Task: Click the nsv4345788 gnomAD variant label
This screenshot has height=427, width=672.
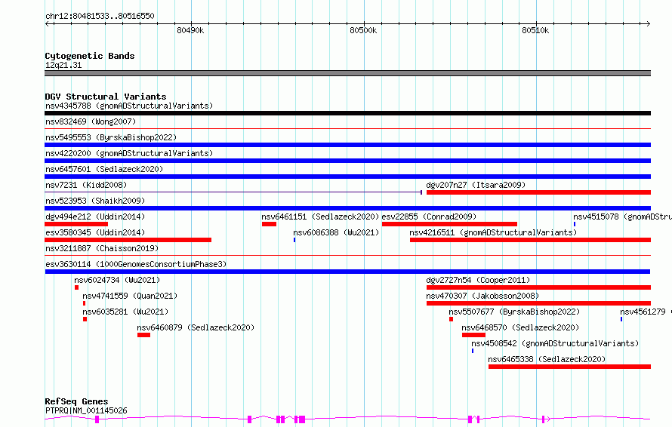Action: [129, 106]
